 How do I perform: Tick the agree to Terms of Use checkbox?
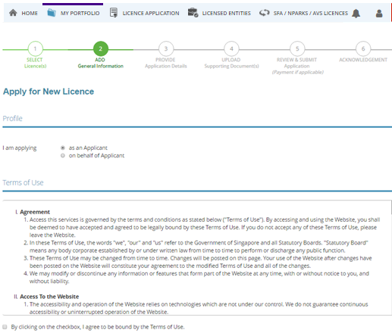coord(5,327)
